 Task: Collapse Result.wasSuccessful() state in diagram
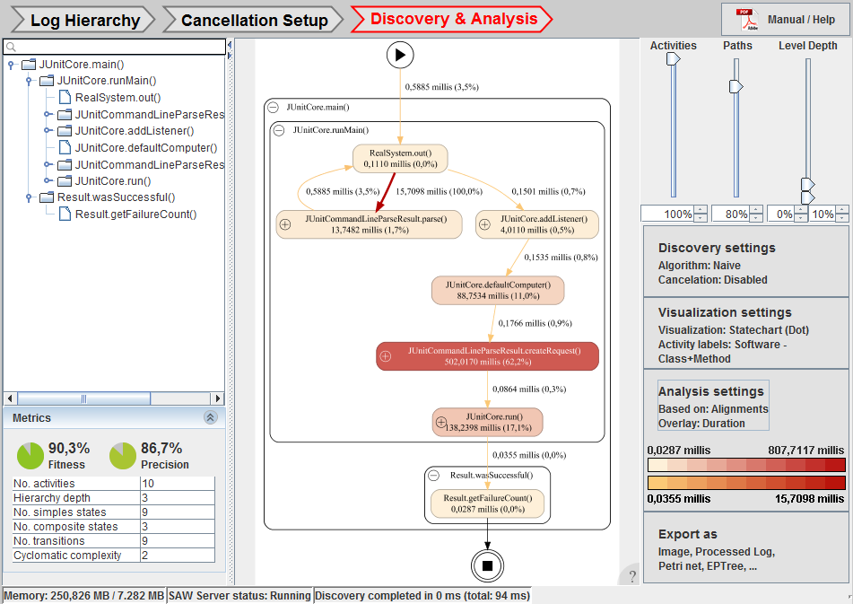pos(433,476)
